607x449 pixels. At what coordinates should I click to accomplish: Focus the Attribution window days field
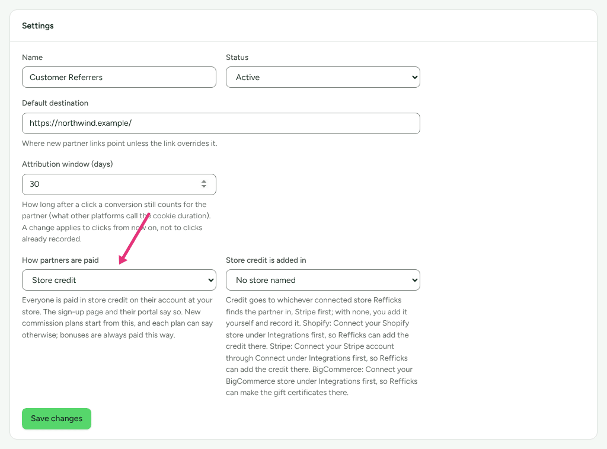pos(119,184)
